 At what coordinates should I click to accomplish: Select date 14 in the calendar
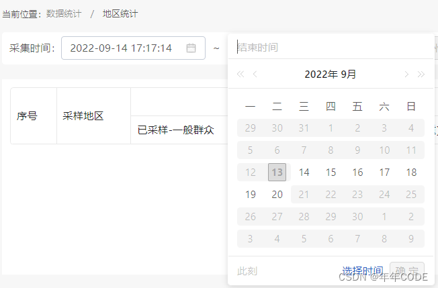304,172
